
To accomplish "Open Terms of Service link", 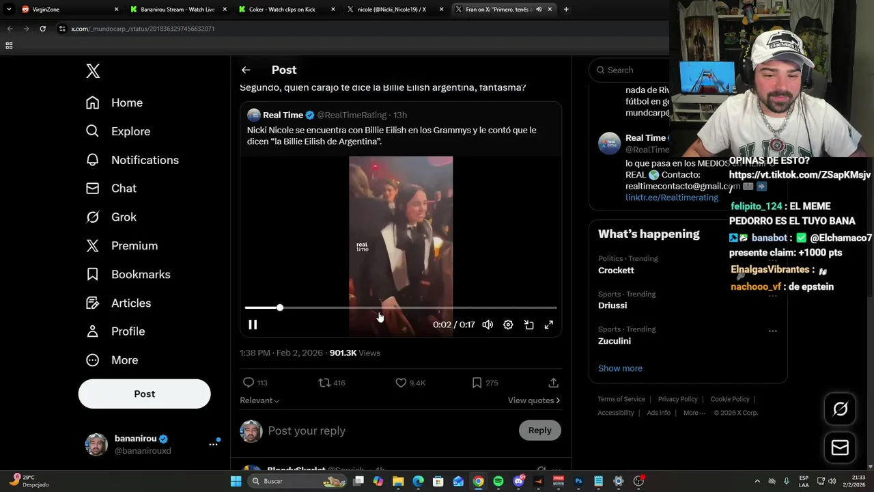I will coord(621,399).
